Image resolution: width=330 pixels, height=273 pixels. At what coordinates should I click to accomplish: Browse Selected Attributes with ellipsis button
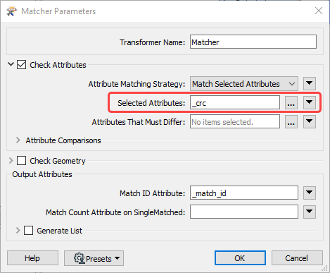tap(291, 102)
